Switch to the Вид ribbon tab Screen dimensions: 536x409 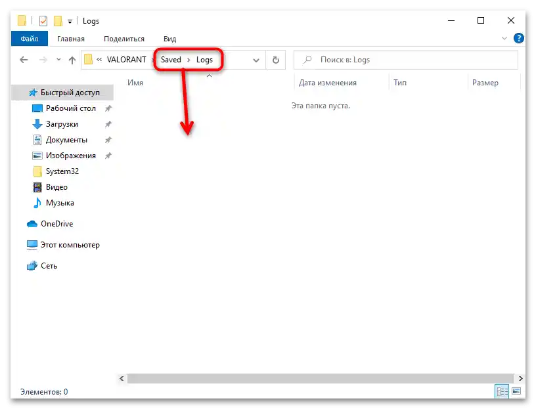169,38
